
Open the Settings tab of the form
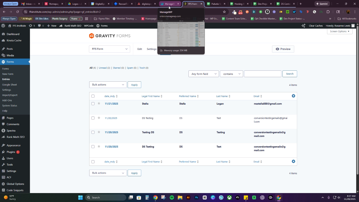[151, 49]
